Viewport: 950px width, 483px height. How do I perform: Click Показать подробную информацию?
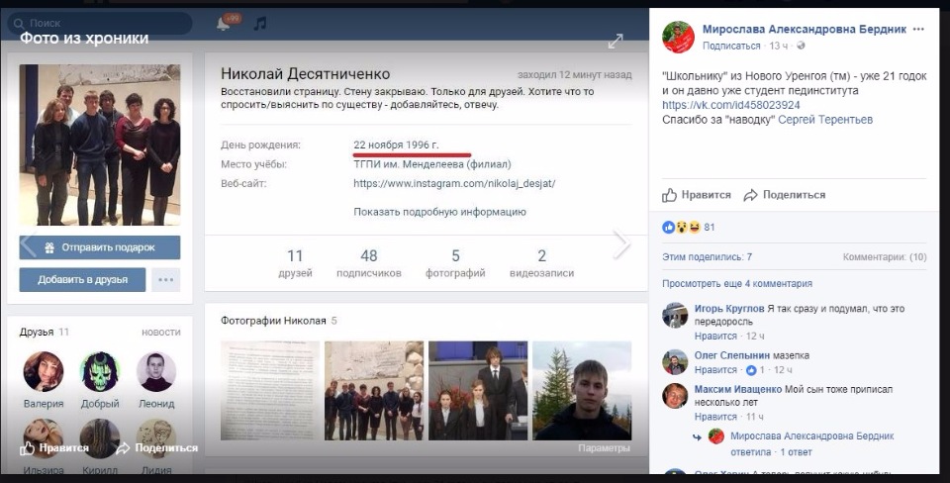coord(439,212)
